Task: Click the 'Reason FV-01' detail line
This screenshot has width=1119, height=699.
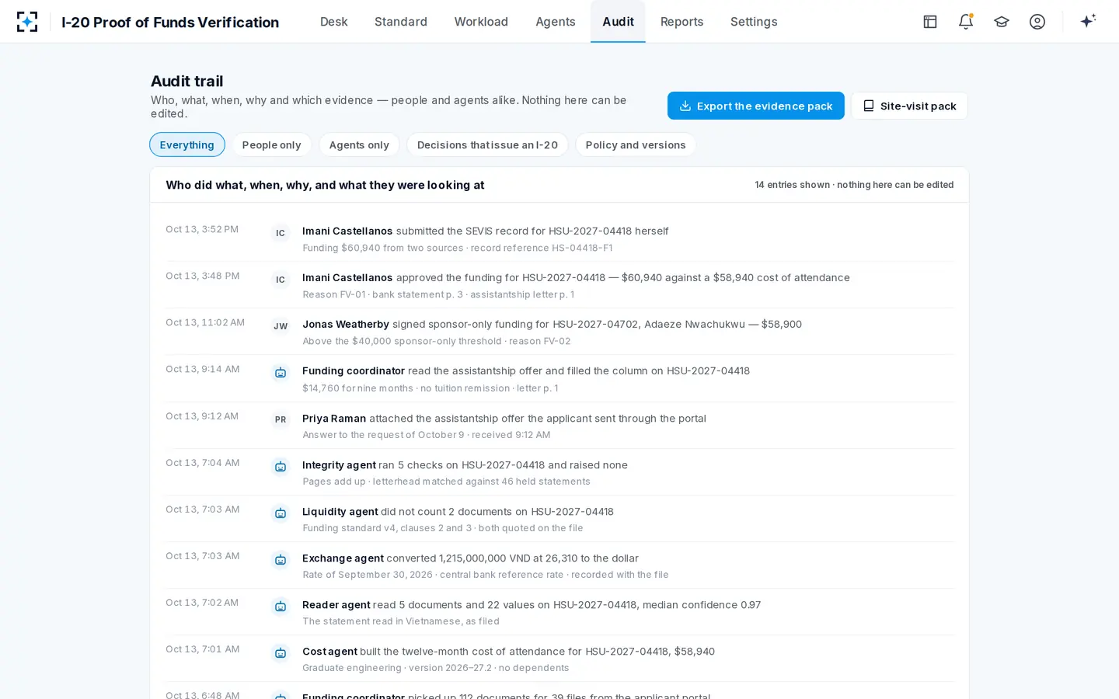Action: point(438,294)
